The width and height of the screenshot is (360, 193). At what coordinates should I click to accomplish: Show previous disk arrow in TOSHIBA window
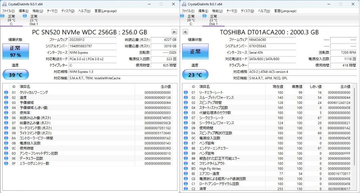pyautogui.click(x=185, y=32)
